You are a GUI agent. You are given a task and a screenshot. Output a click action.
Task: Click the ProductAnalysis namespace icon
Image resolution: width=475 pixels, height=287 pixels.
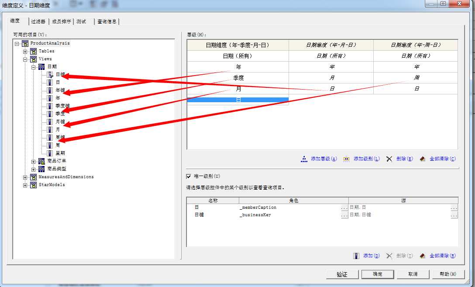coord(25,43)
